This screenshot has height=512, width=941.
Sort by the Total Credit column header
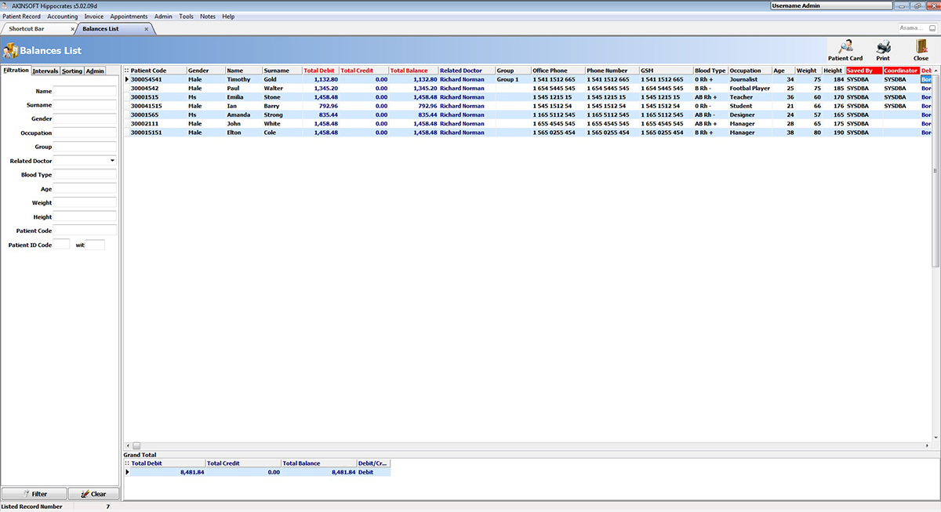click(364, 71)
